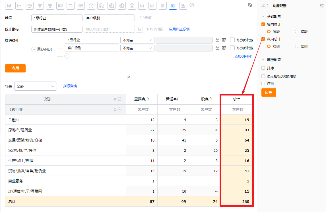Screen dimensions: 326x212
Task: Switch to the 功能配置 tab
Action: [279, 6]
